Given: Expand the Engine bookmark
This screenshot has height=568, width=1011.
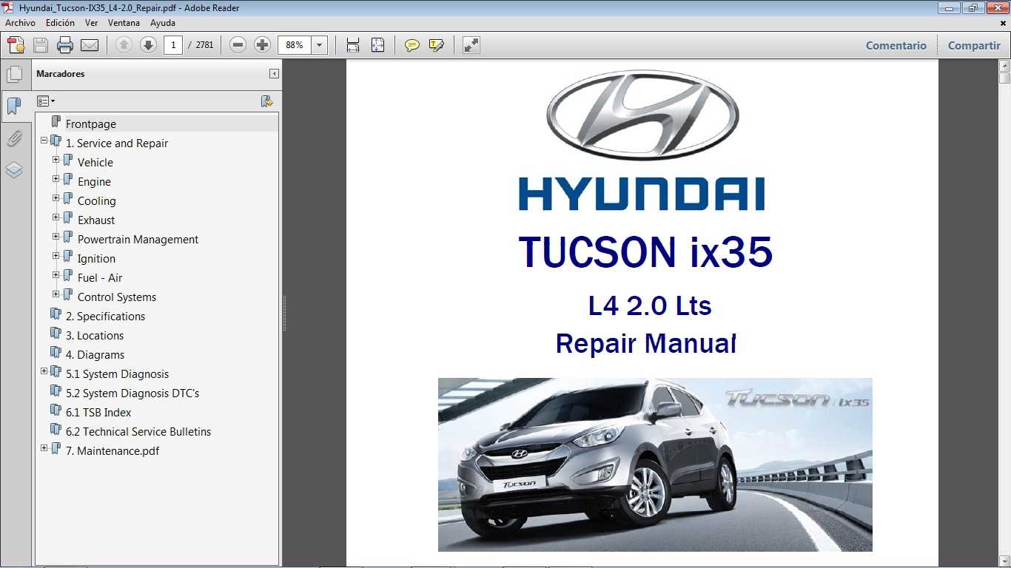Looking at the screenshot, I should coord(56,178).
